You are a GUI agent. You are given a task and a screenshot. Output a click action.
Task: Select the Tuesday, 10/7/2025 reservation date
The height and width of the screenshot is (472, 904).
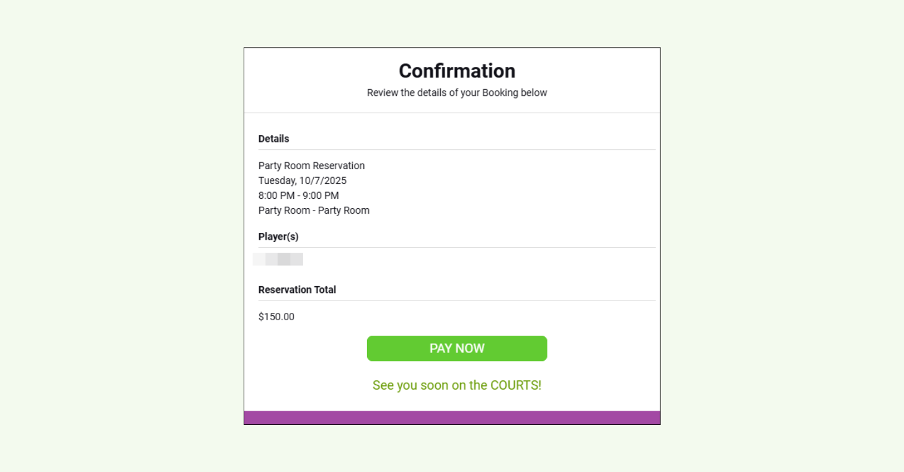point(303,180)
